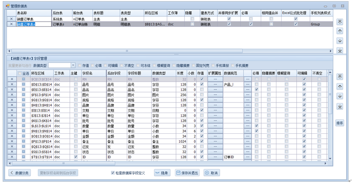The image size is (352, 184).
Task: Move table to top with upper panel's top arrow
Action: [340, 21]
